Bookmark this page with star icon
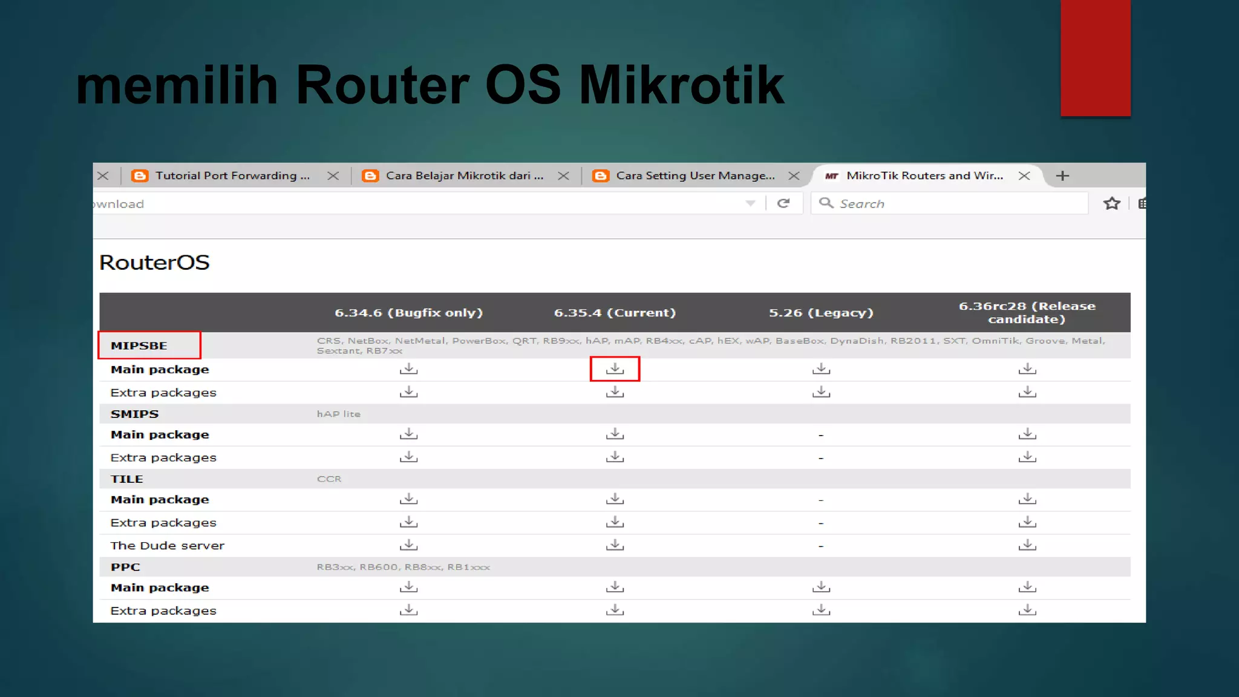Screen dimensions: 1239x697 click(1111, 203)
